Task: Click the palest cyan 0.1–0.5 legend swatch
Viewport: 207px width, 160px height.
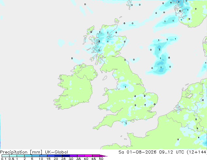Action: pyautogui.click(x=6, y=156)
